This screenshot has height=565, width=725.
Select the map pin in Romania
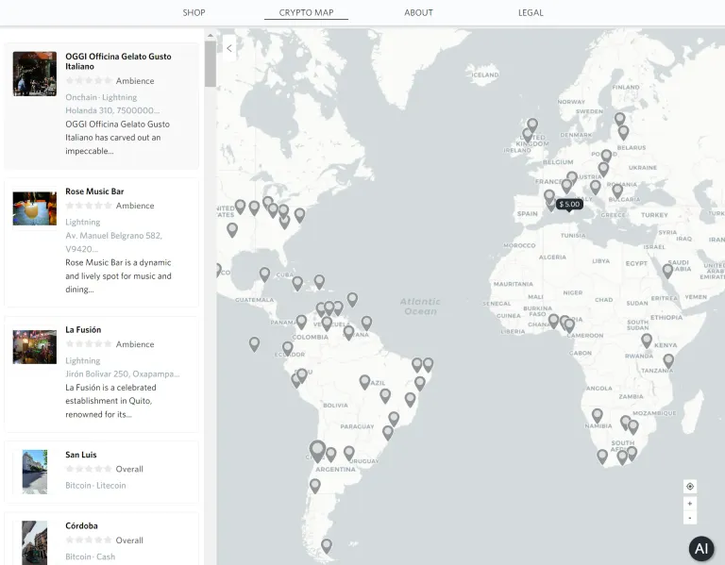coord(617,191)
